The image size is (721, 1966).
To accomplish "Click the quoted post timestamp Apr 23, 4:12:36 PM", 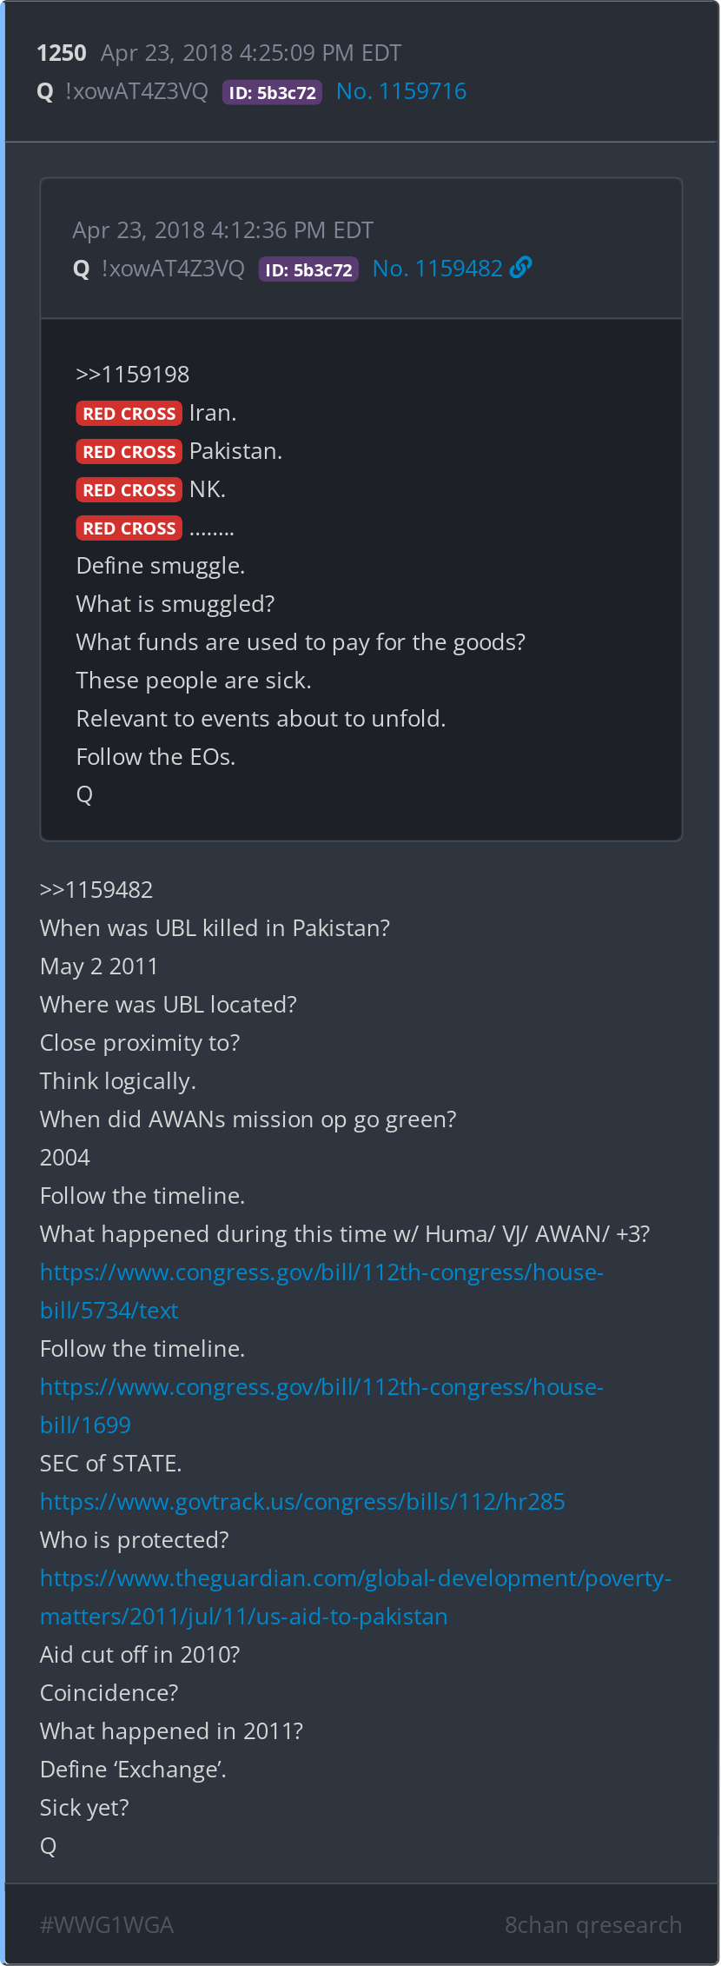I will tap(223, 230).
